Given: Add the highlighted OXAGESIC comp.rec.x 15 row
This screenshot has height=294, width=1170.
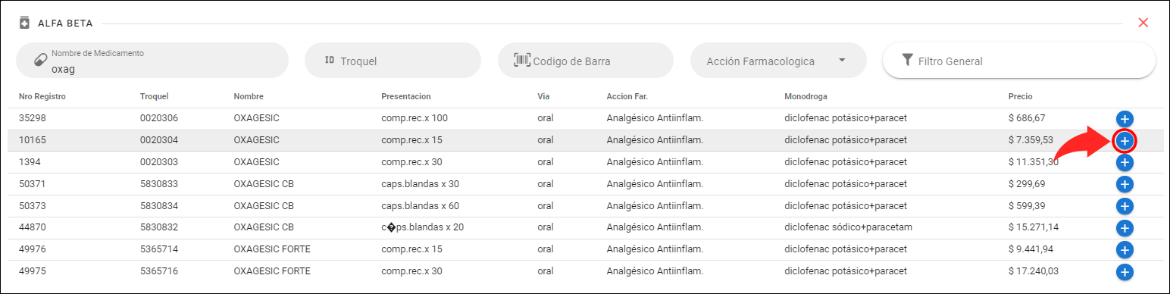Looking at the screenshot, I should (1125, 140).
